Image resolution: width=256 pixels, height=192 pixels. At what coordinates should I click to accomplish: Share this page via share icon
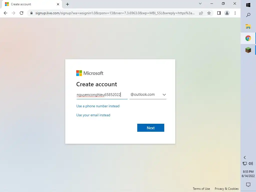[201, 13]
